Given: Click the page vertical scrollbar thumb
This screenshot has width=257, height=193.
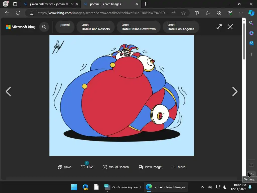Looking at the screenshot, I should (244, 41).
